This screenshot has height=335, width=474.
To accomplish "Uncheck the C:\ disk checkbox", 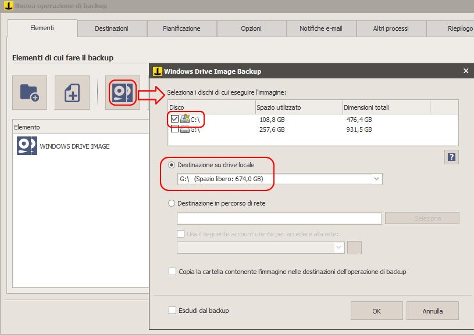I will [174, 119].
